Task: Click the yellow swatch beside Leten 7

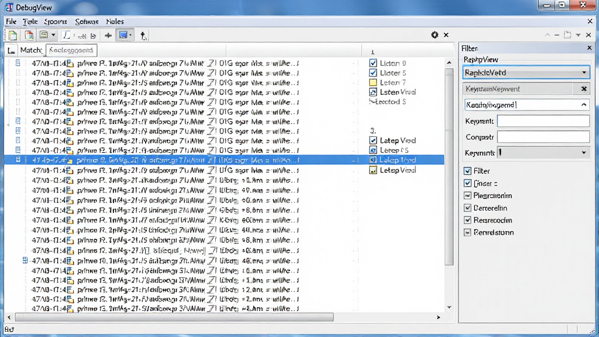Action: tap(373, 82)
